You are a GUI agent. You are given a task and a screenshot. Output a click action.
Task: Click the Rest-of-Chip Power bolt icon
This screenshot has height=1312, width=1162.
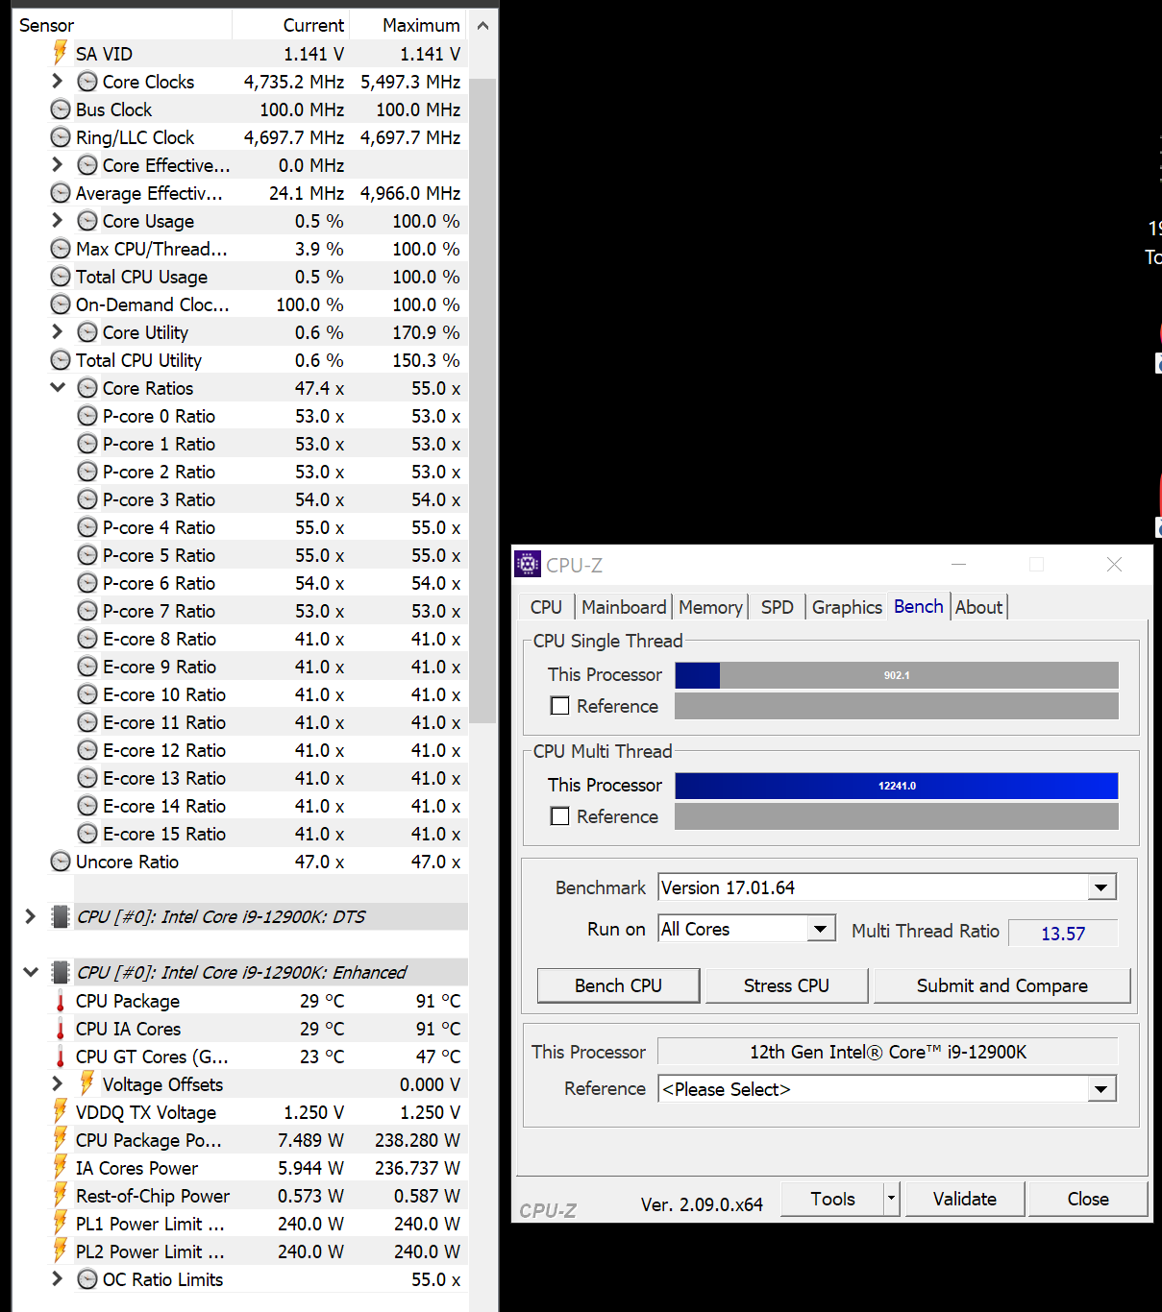(x=60, y=1196)
